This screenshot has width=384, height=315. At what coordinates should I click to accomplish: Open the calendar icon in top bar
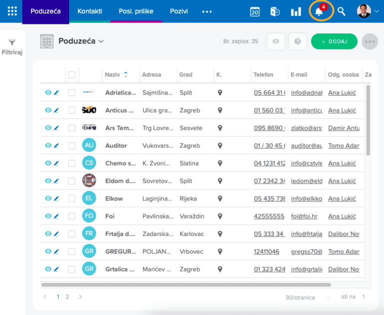click(x=254, y=11)
